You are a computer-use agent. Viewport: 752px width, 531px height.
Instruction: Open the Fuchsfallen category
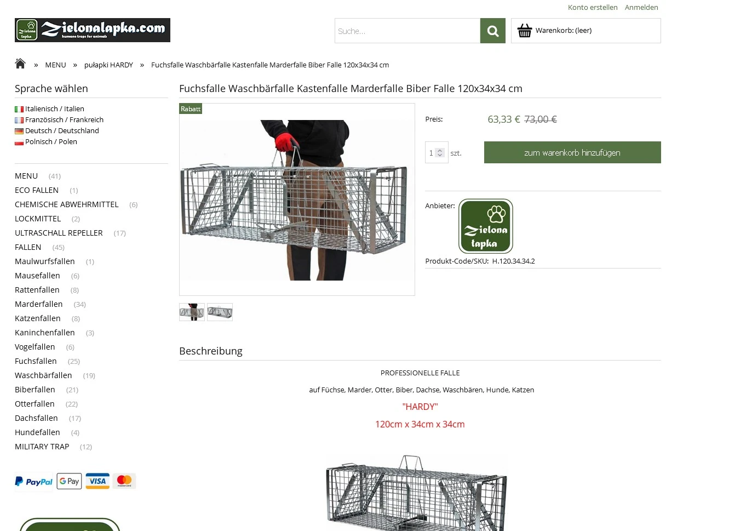pyautogui.click(x=36, y=361)
